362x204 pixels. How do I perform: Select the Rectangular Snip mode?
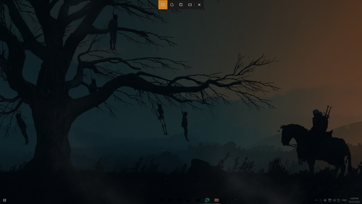[163, 5]
